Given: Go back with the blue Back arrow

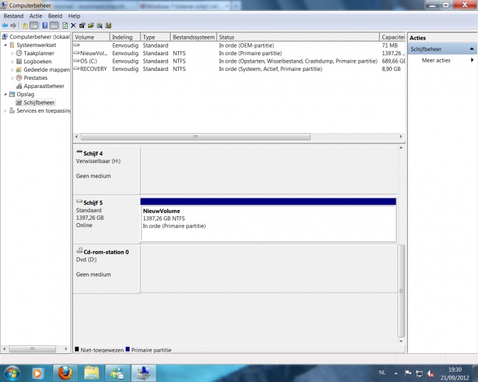Looking at the screenshot, I should pyautogui.click(x=5, y=26).
